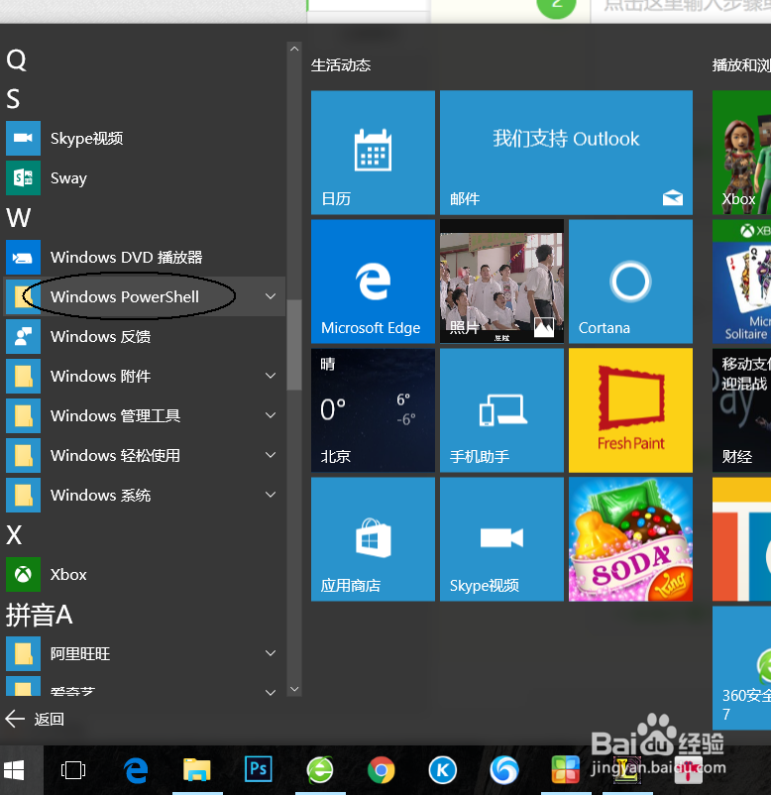
Task: Open the Cortana tile
Action: pyautogui.click(x=630, y=282)
